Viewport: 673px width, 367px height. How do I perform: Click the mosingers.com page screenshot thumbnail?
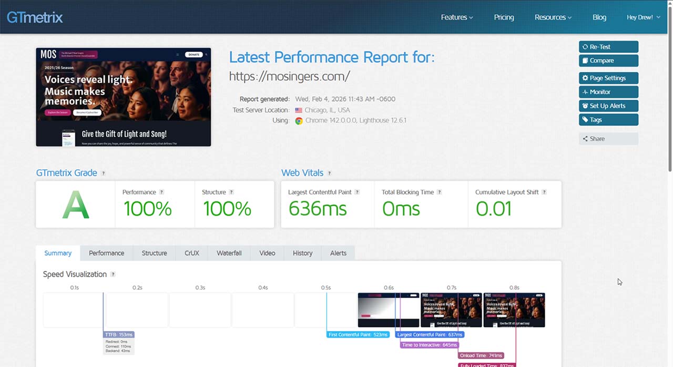[x=123, y=97]
